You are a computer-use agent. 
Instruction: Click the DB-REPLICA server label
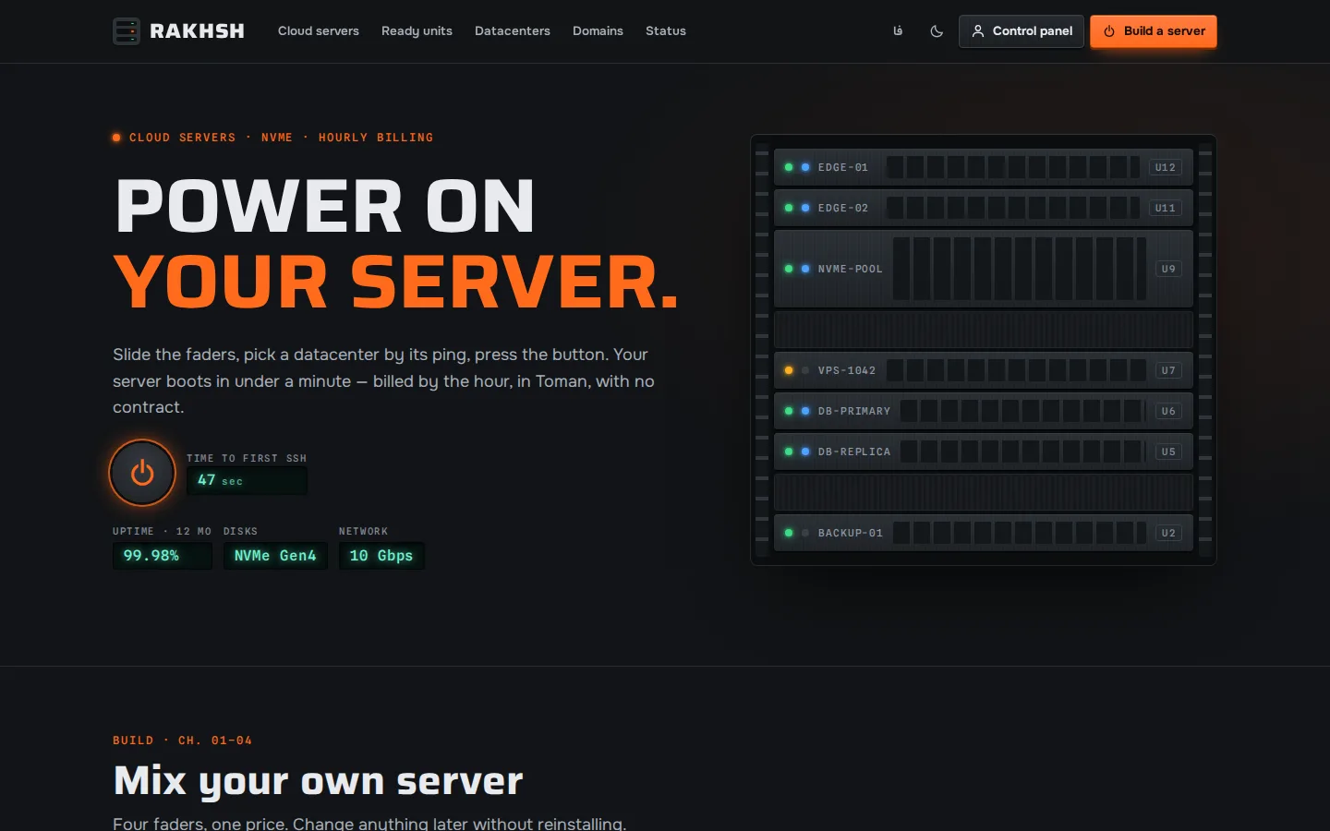[853, 452]
